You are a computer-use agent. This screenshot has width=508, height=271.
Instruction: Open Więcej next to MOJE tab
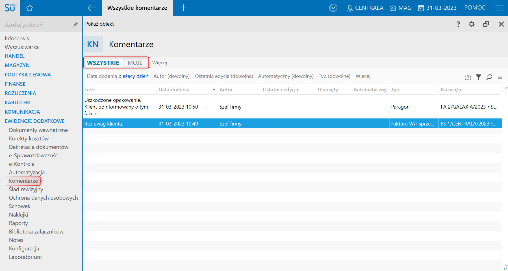(160, 63)
